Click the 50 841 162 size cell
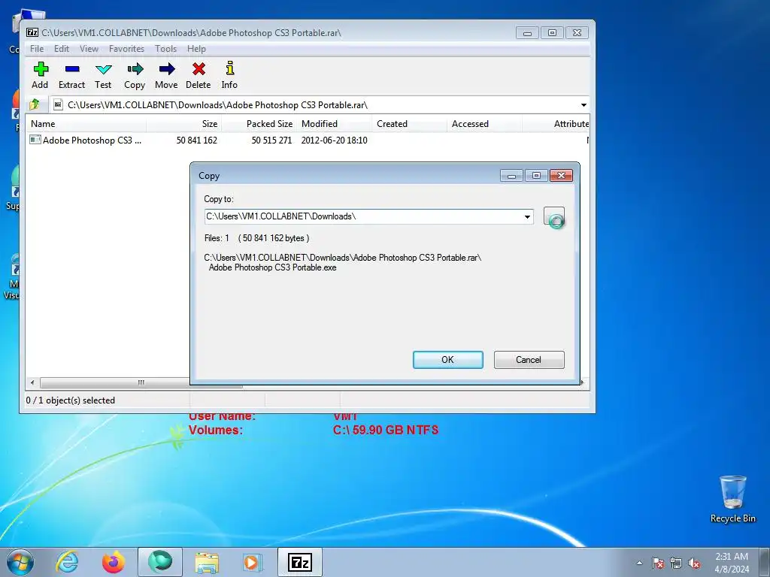The height and width of the screenshot is (577, 770). pos(196,140)
